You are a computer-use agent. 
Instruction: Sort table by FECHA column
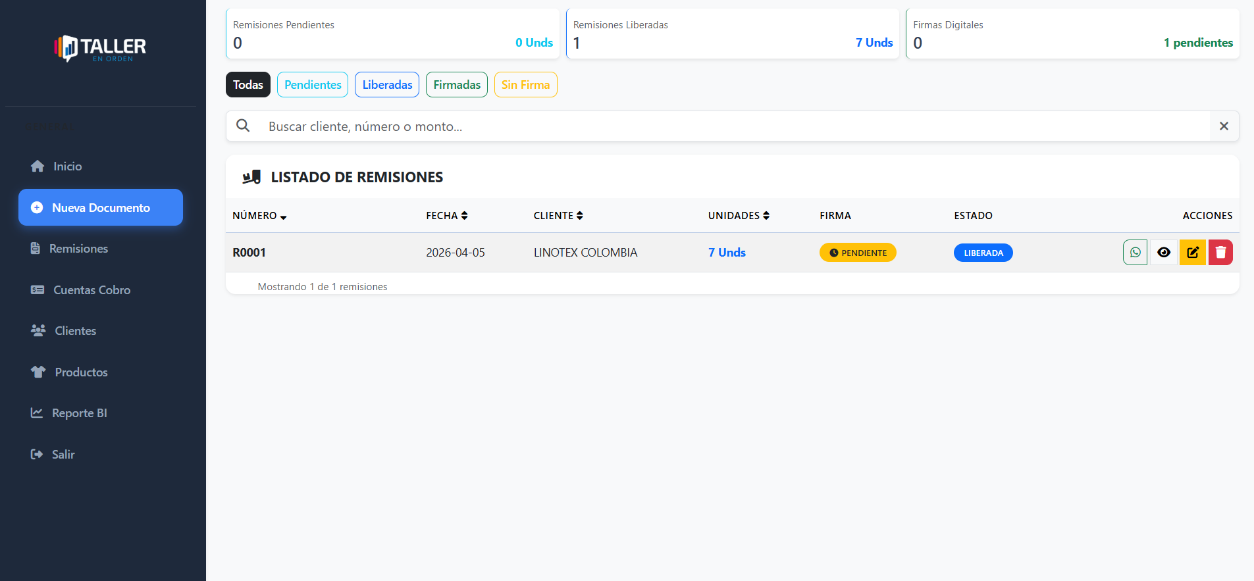(x=446, y=216)
